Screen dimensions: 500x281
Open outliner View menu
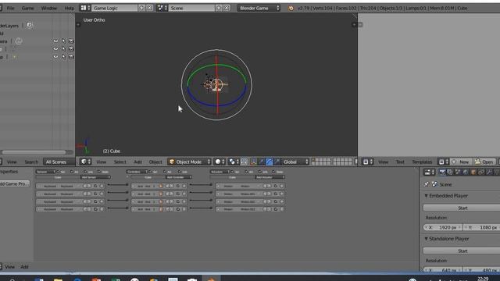click(x=12, y=162)
